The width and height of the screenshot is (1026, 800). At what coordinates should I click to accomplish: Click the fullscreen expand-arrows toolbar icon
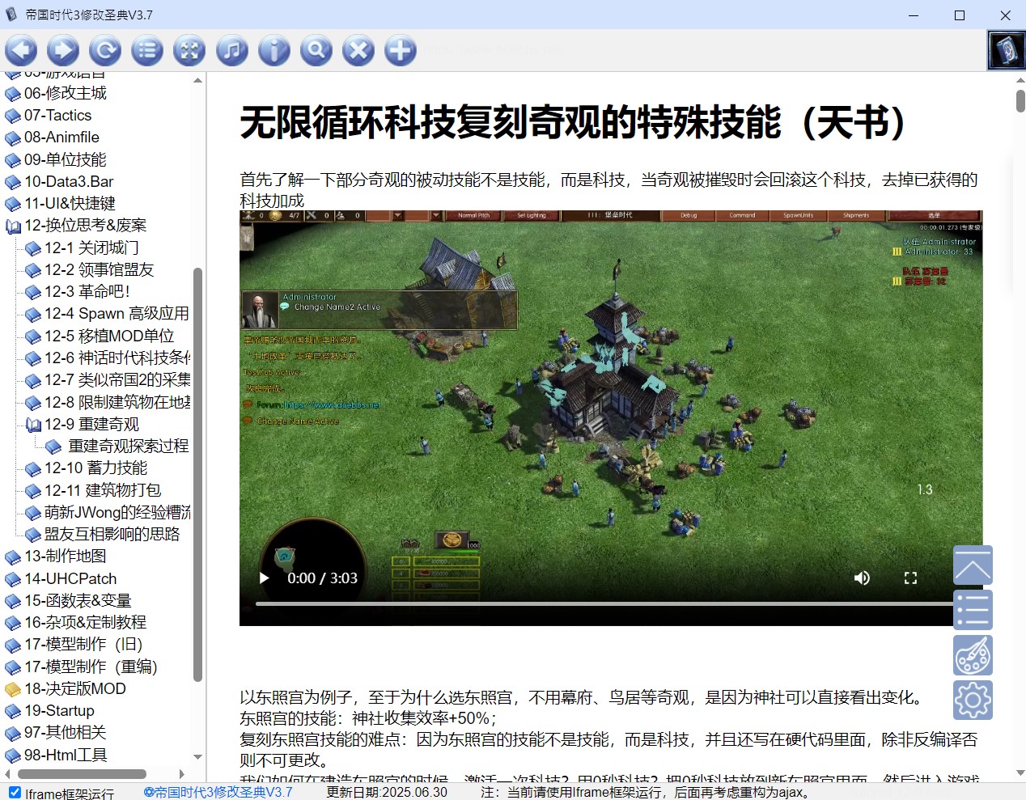(189, 50)
